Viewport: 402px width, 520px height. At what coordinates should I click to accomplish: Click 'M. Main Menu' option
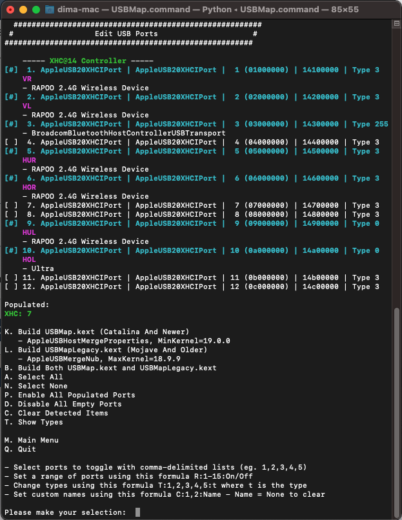coord(32,441)
